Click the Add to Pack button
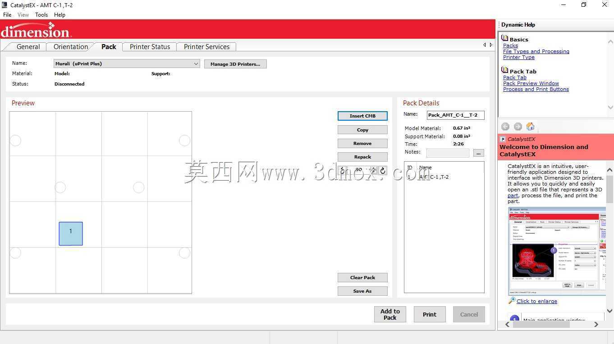 [390, 314]
